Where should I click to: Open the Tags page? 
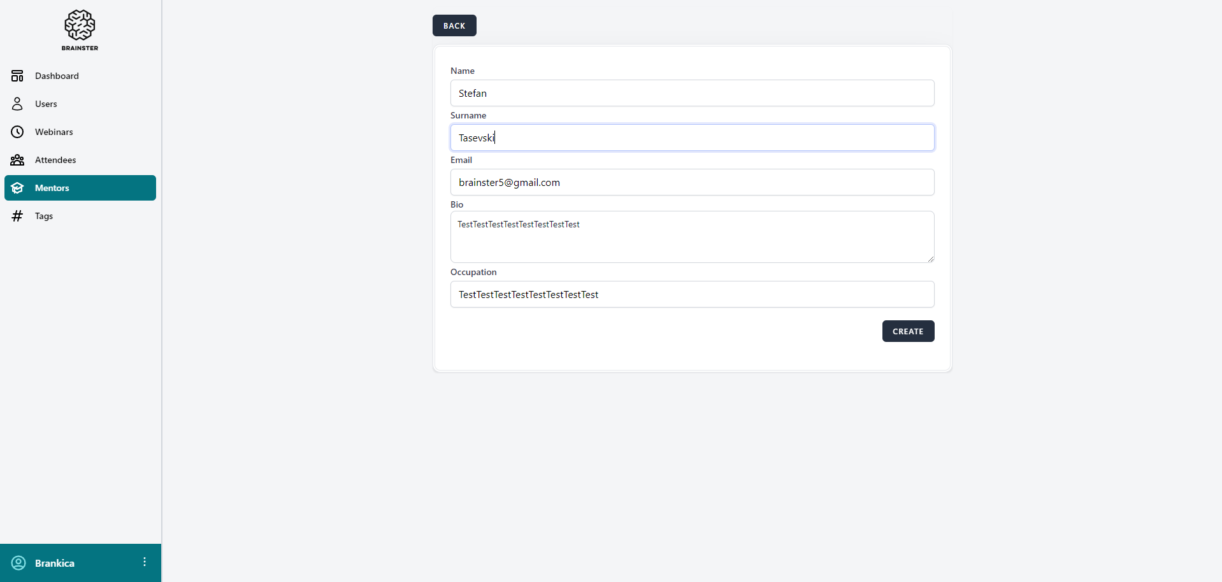coord(44,216)
